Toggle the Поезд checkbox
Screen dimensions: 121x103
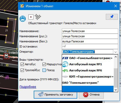pyautogui.click(x=44, y=70)
